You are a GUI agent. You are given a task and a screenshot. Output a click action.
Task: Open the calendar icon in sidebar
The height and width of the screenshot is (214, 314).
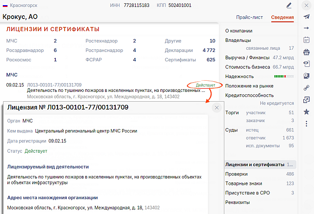306,40
